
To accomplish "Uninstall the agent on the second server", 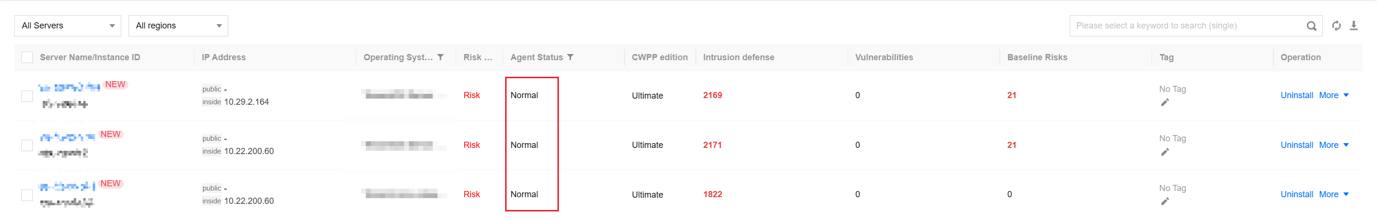I will pos(1296,145).
